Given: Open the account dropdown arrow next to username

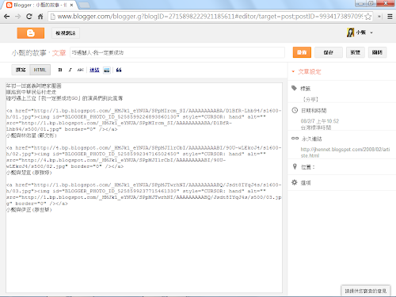Looking at the screenshot, I should pos(371,32).
